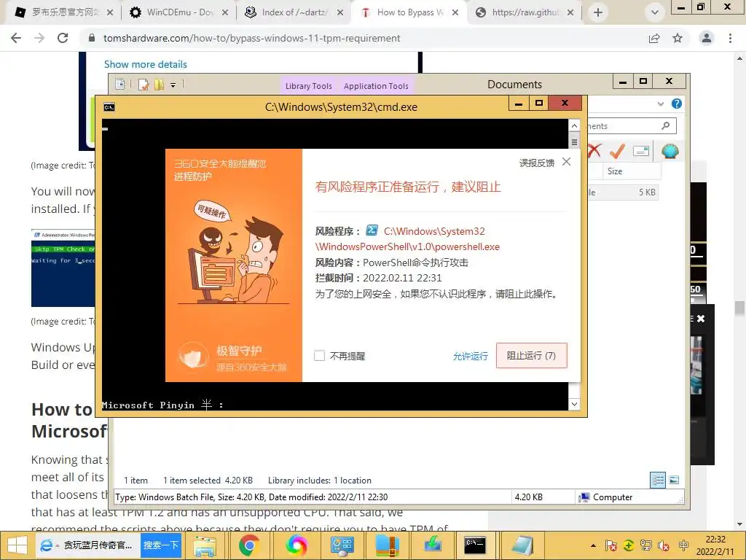Open File Explorer from the taskbar
Viewport: 746px width, 560px height.
(x=205, y=545)
